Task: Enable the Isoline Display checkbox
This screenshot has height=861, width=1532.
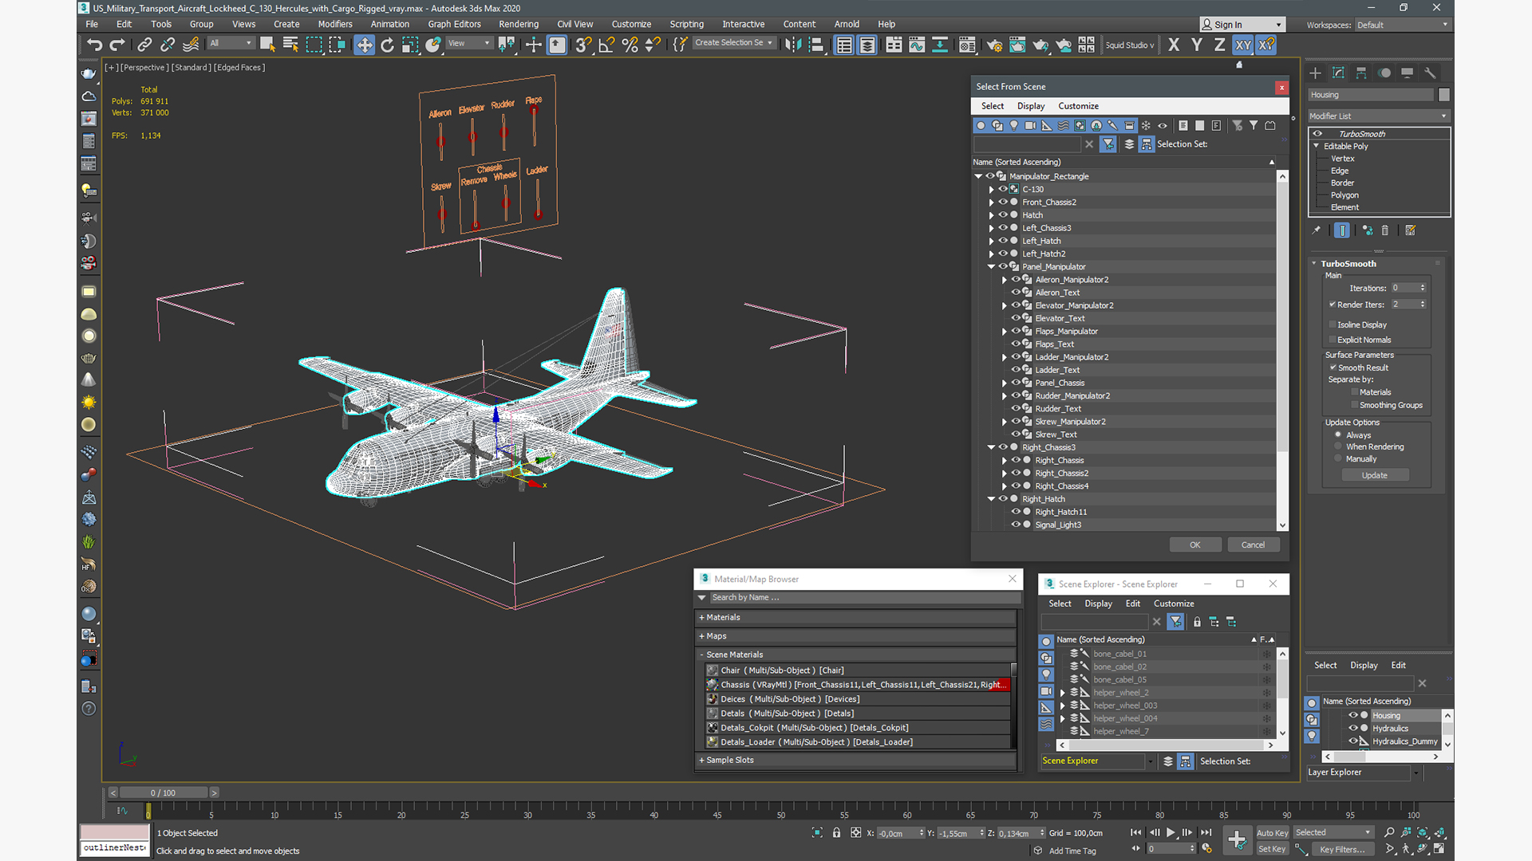Action: tap(1333, 324)
